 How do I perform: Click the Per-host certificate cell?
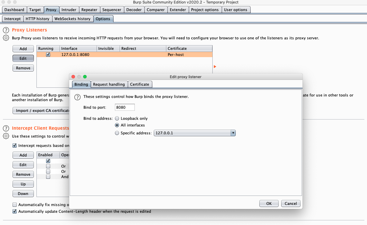[189, 55]
